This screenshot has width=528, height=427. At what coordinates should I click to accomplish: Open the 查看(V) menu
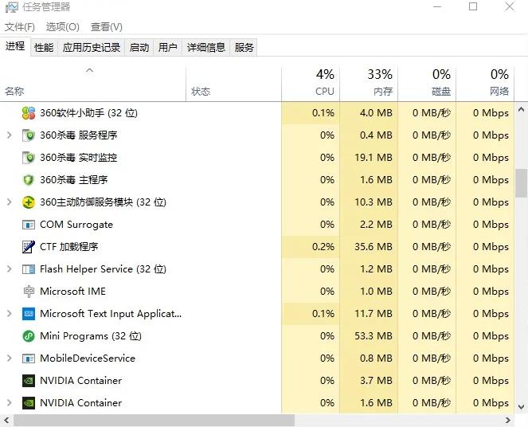107,27
